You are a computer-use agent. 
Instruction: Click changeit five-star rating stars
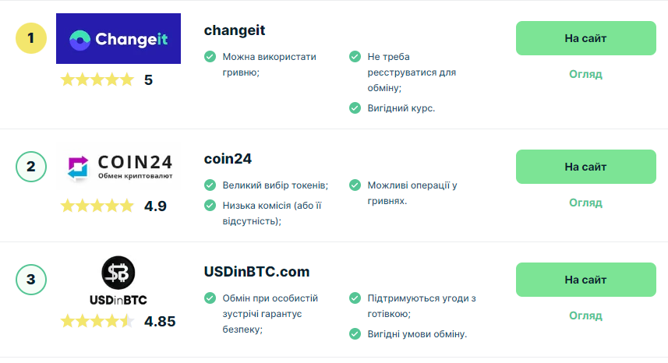[97, 79]
